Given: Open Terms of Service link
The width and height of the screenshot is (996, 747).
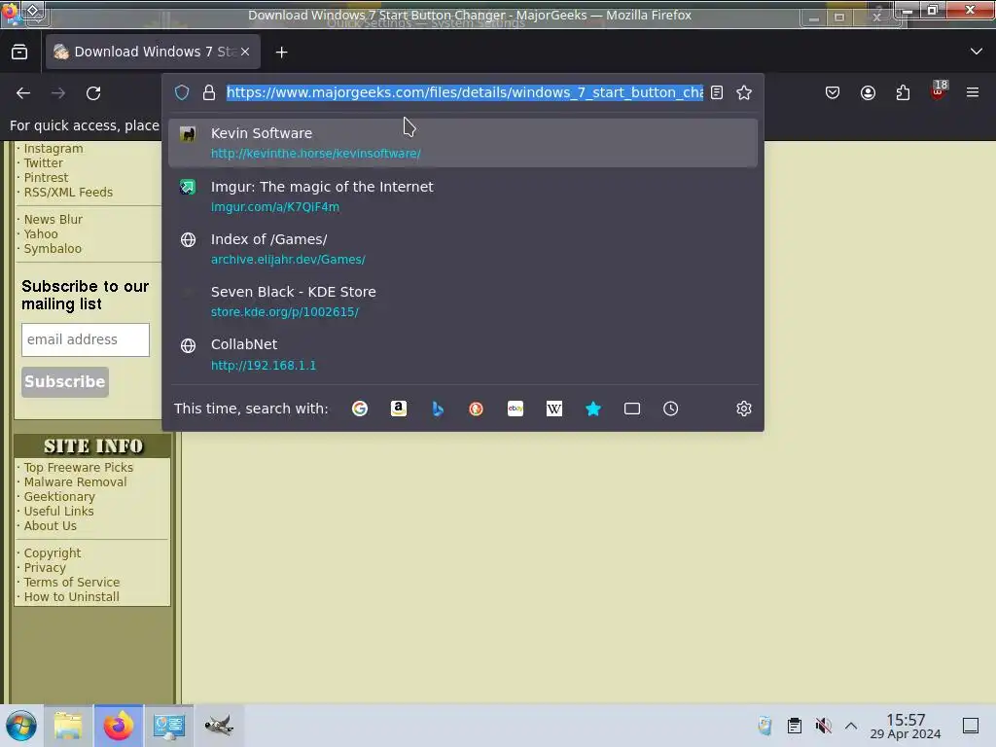Looking at the screenshot, I should pos(72,583).
